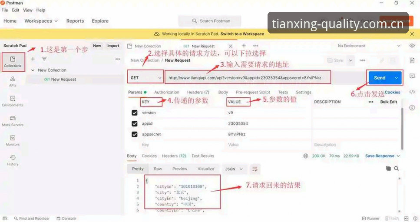Click the empty Key parameter field

182,145
